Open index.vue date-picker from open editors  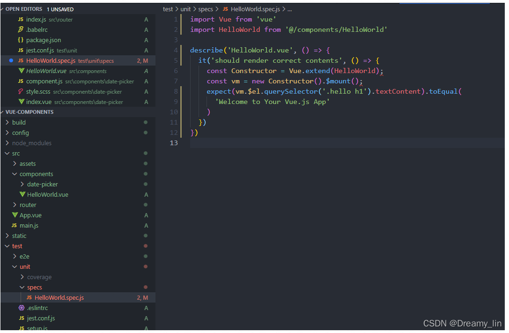[x=78, y=102]
